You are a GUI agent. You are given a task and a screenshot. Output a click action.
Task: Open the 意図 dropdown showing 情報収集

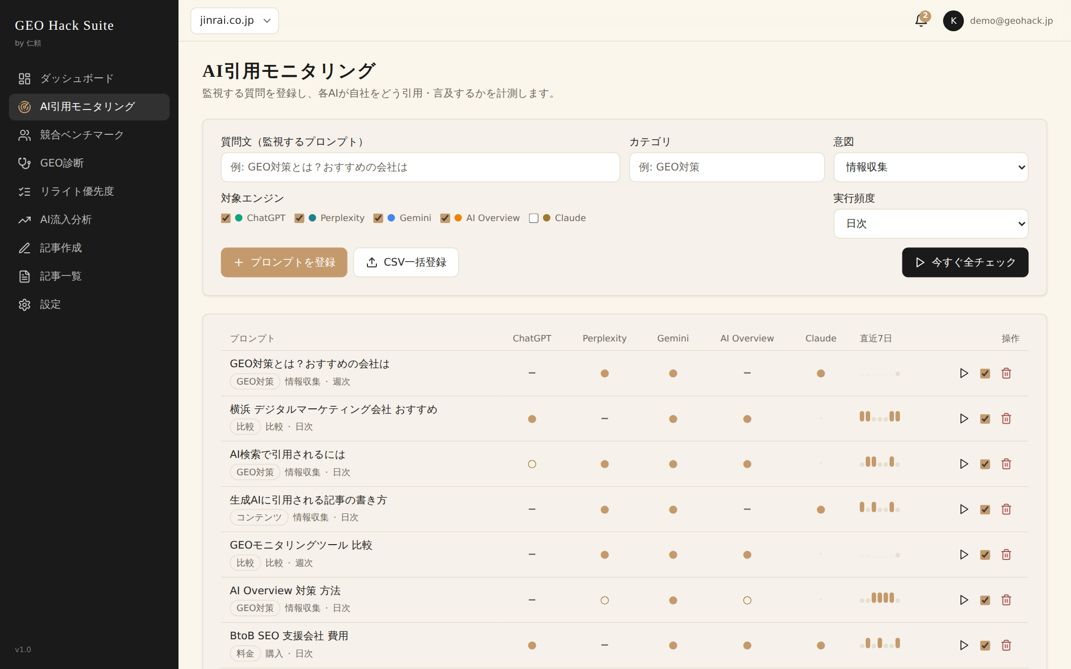coord(931,167)
